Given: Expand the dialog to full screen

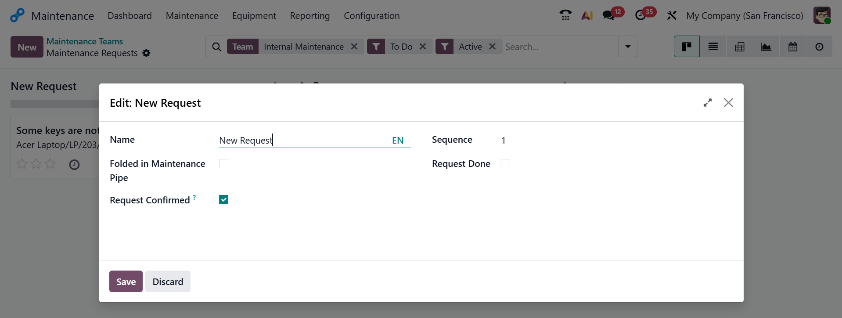Looking at the screenshot, I should [x=707, y=103].
